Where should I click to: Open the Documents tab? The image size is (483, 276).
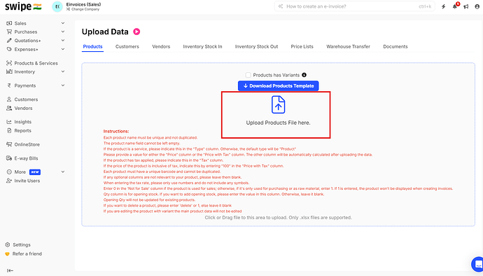pyautogui.click(x=395, y=46)
